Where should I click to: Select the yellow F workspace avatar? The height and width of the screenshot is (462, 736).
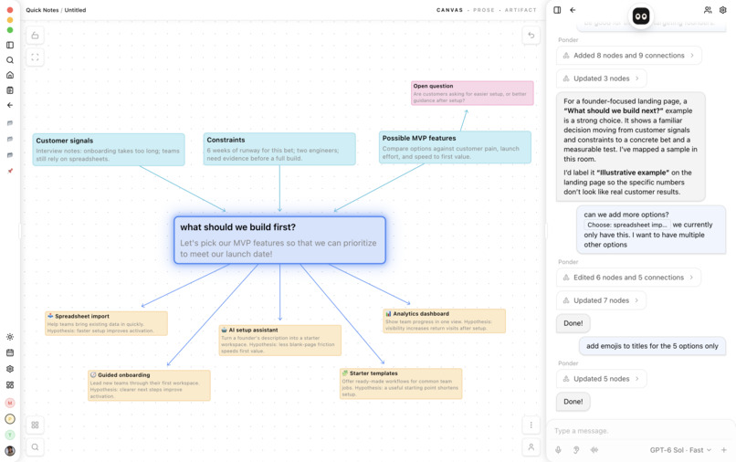pyautogui.click(x=10, y=419)
